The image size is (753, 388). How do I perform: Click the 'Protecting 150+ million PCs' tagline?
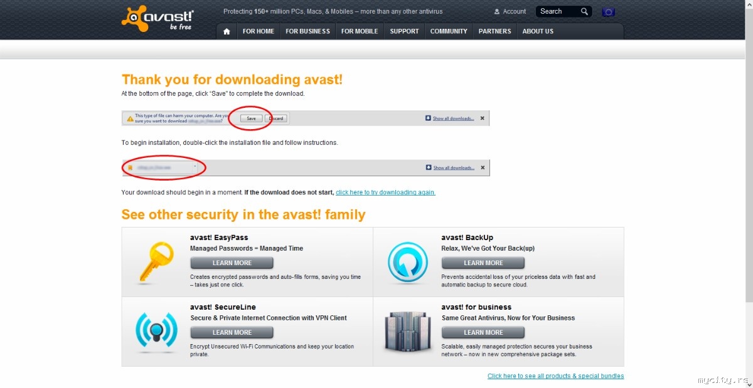pyautogui.click(x=333, y=11)
